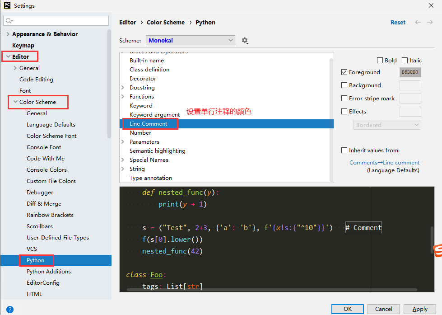Screen dimensions: 442x315
Task: Enable the Background checkbox
Action: [x=344, y=85]
